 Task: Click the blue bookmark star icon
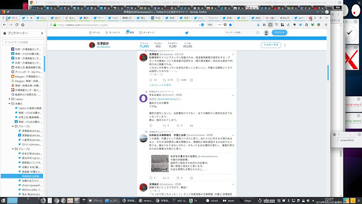[x=230, y=25]
